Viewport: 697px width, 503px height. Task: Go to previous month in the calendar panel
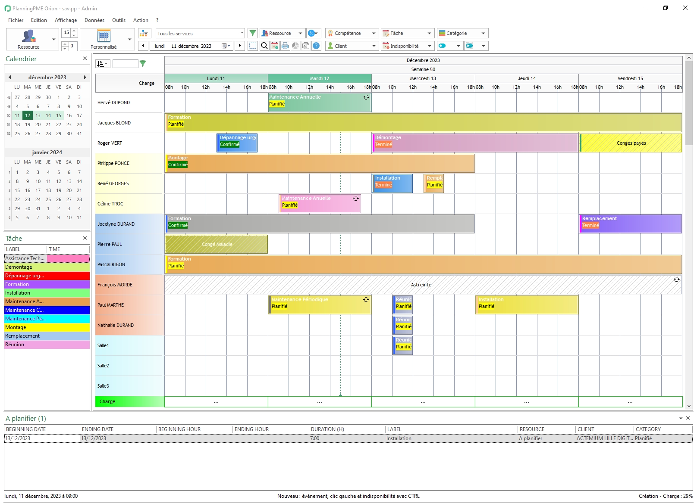(x=10, y=78)
